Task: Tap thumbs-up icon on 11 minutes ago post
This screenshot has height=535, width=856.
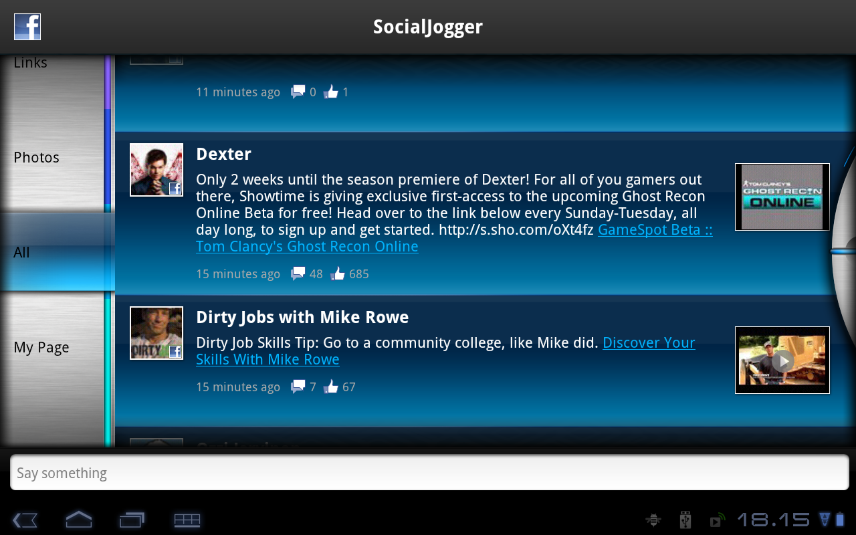Action: pos(330,92)
